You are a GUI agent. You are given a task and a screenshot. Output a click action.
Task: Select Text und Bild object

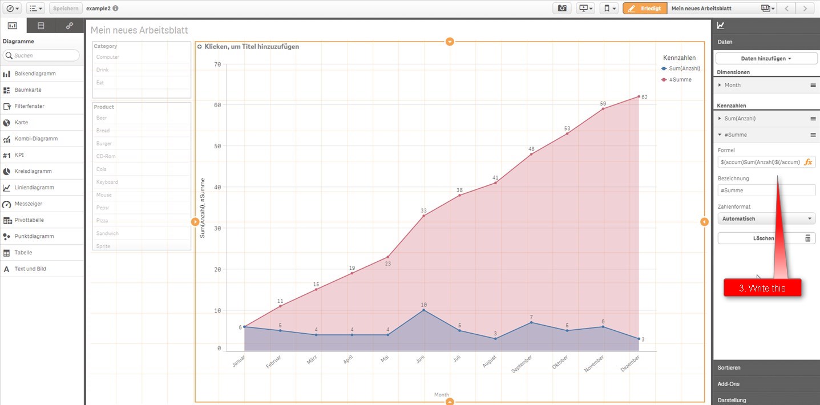click(x=42, y=269)
